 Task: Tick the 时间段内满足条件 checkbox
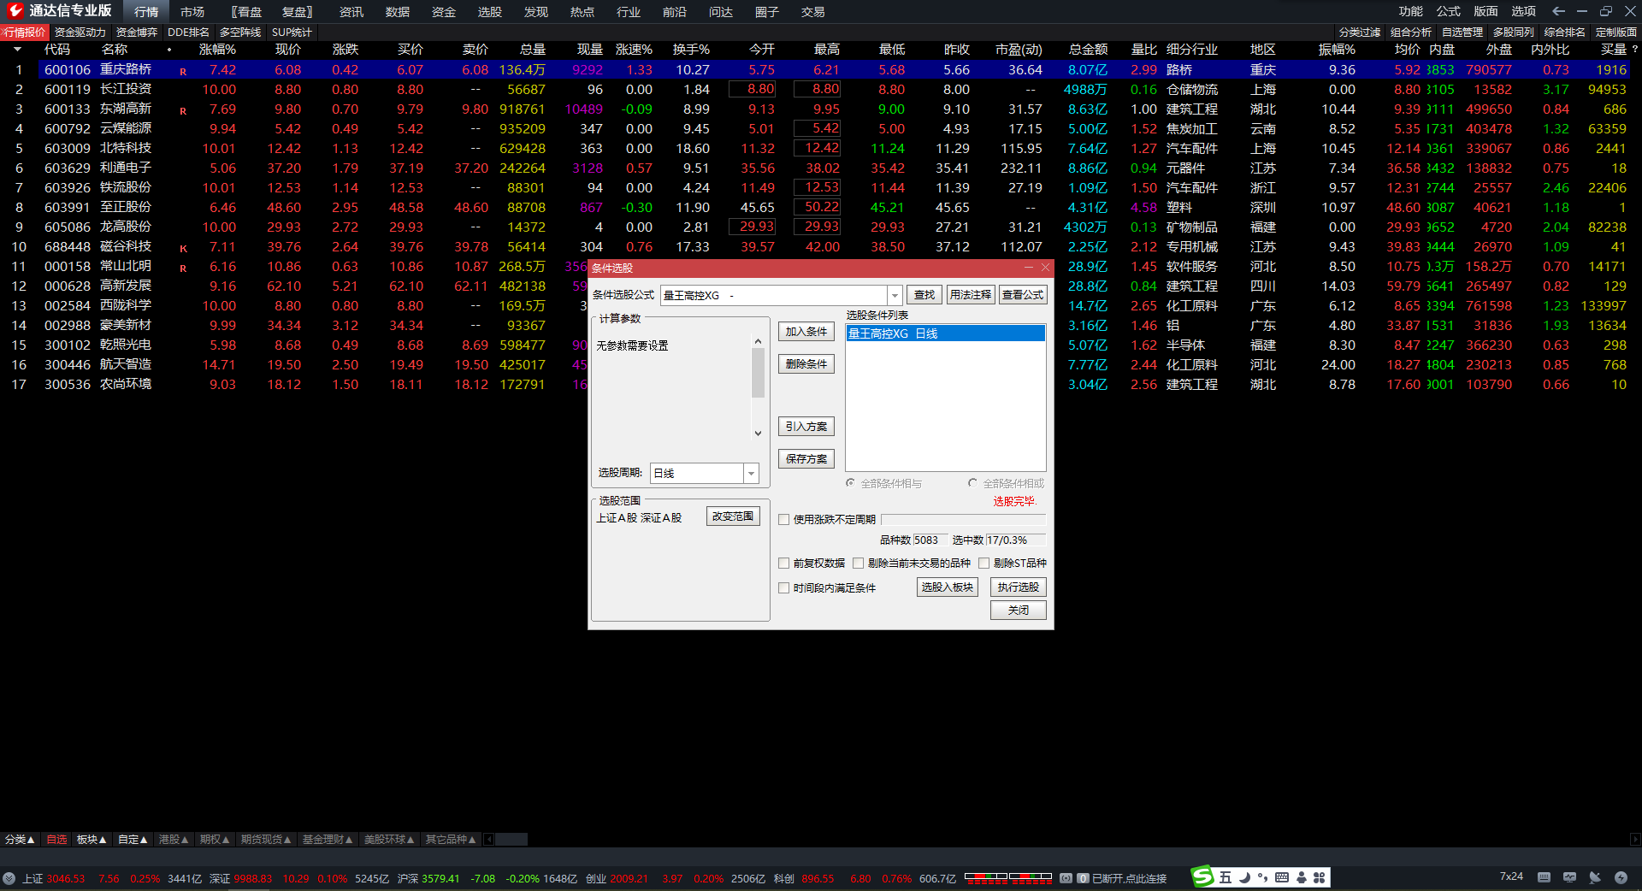coord(783,588)
